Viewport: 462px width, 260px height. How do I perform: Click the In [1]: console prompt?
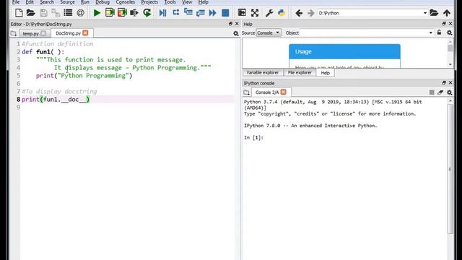click(253, 138)
